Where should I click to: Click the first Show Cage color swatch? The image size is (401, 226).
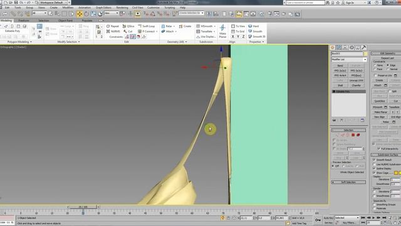coord(395,173)
